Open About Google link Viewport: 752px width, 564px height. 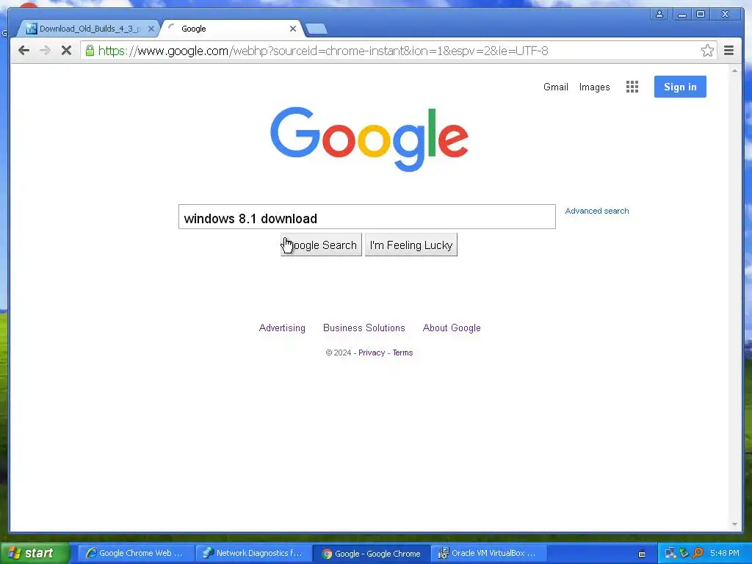coord(452,328)
